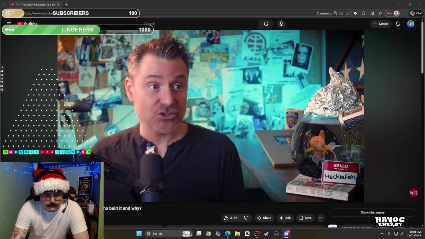Open media control music note icon
Viewport: 425px width, 239px height.
pos(372,13)
